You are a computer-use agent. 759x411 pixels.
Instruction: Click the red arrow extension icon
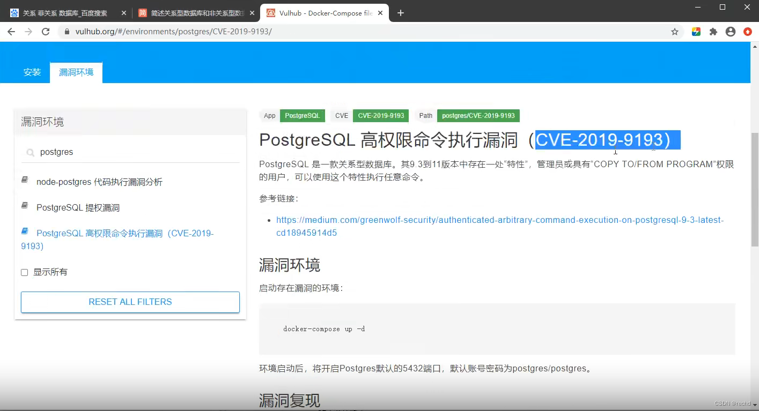coord(747,32)
